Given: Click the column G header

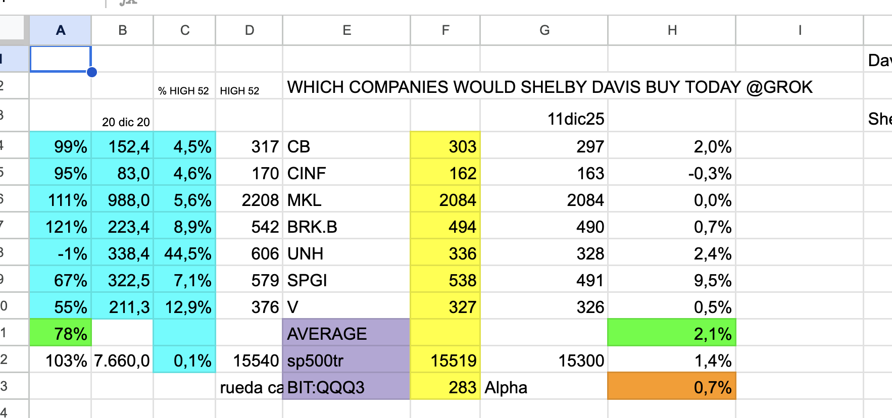Looking at the screenshot, I should click(544, 30).
